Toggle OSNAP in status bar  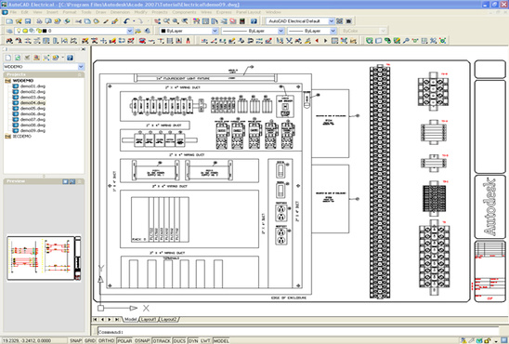(x=142, y=340)
